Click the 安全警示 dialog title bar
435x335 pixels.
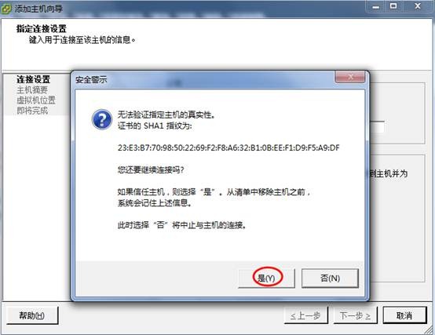click(x=203, y=80)
